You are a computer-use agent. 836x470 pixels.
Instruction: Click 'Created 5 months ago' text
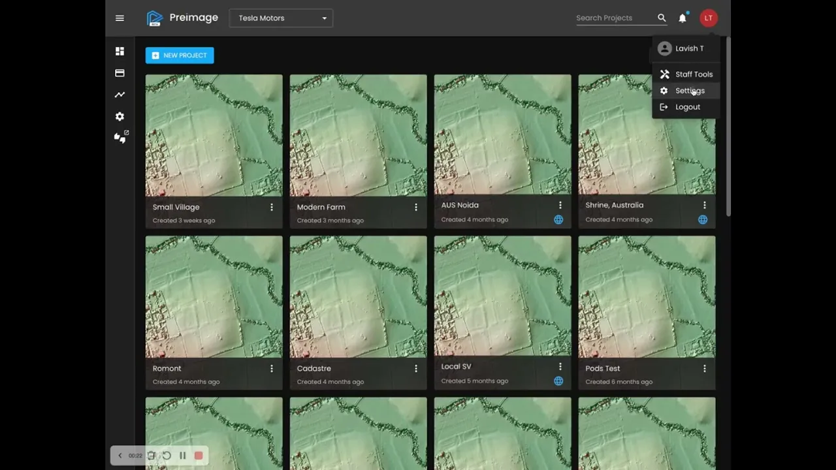(475, 381)
